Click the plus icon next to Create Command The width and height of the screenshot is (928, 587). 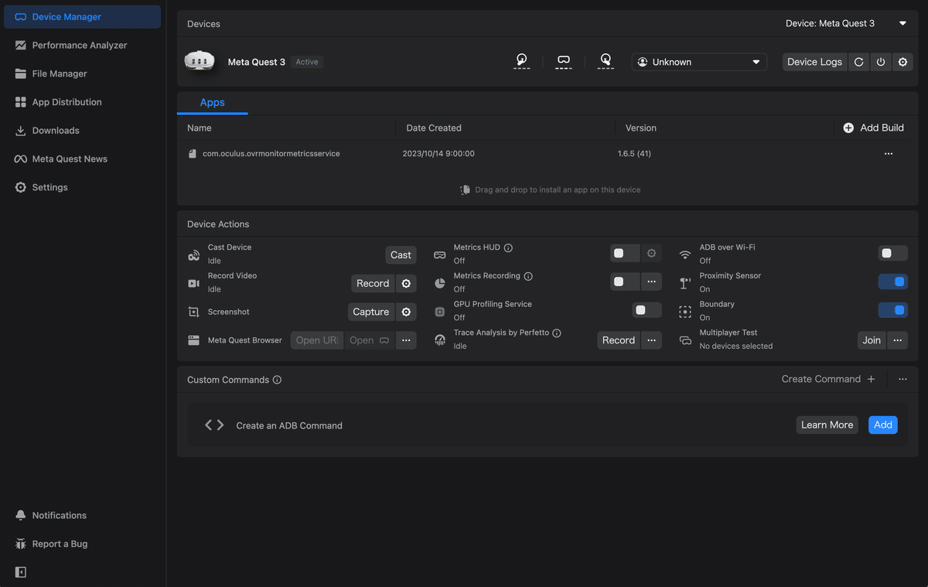(871, 379)
